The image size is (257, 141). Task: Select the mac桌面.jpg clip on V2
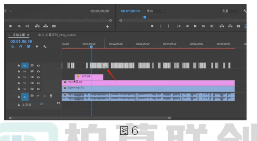148,83
